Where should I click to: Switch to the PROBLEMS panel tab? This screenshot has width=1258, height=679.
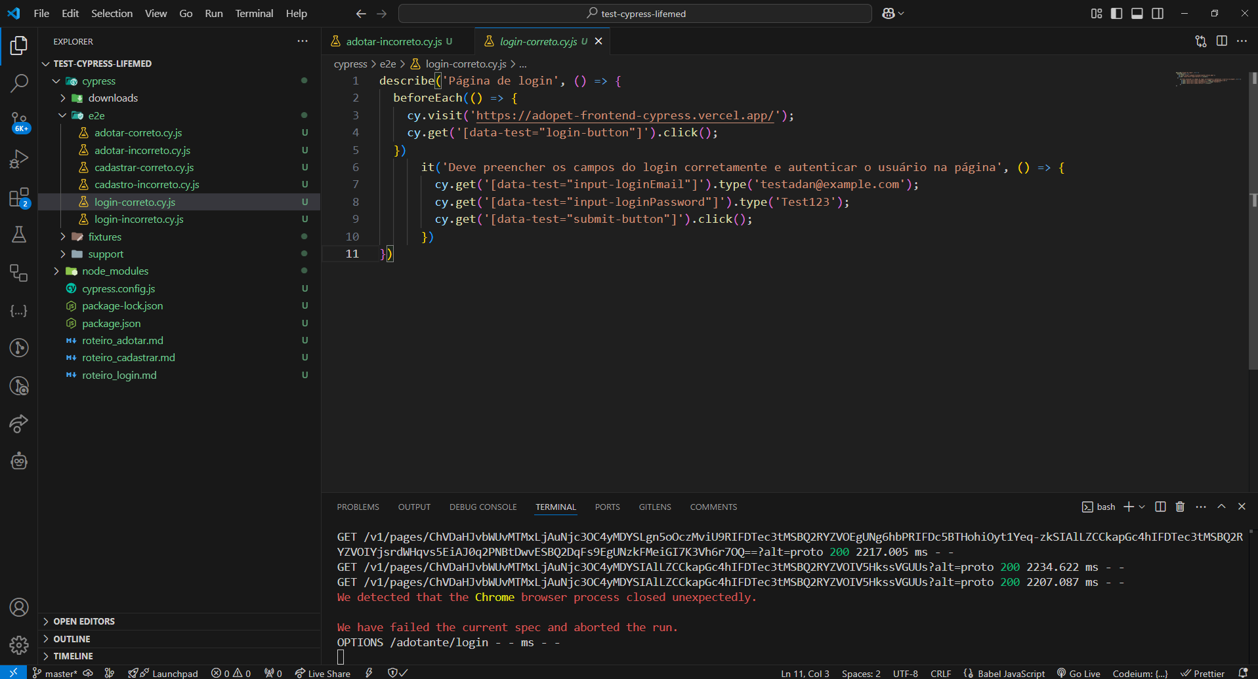pyautogui.click(x=358, y=507)
